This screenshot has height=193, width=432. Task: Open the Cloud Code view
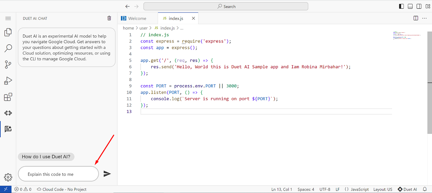click(8, 113)
